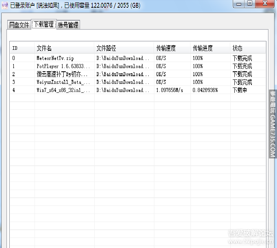Screen dimensions: 277x248
Task: Select the PotPlayer 1.6.63833 file name
Action: 63,66
